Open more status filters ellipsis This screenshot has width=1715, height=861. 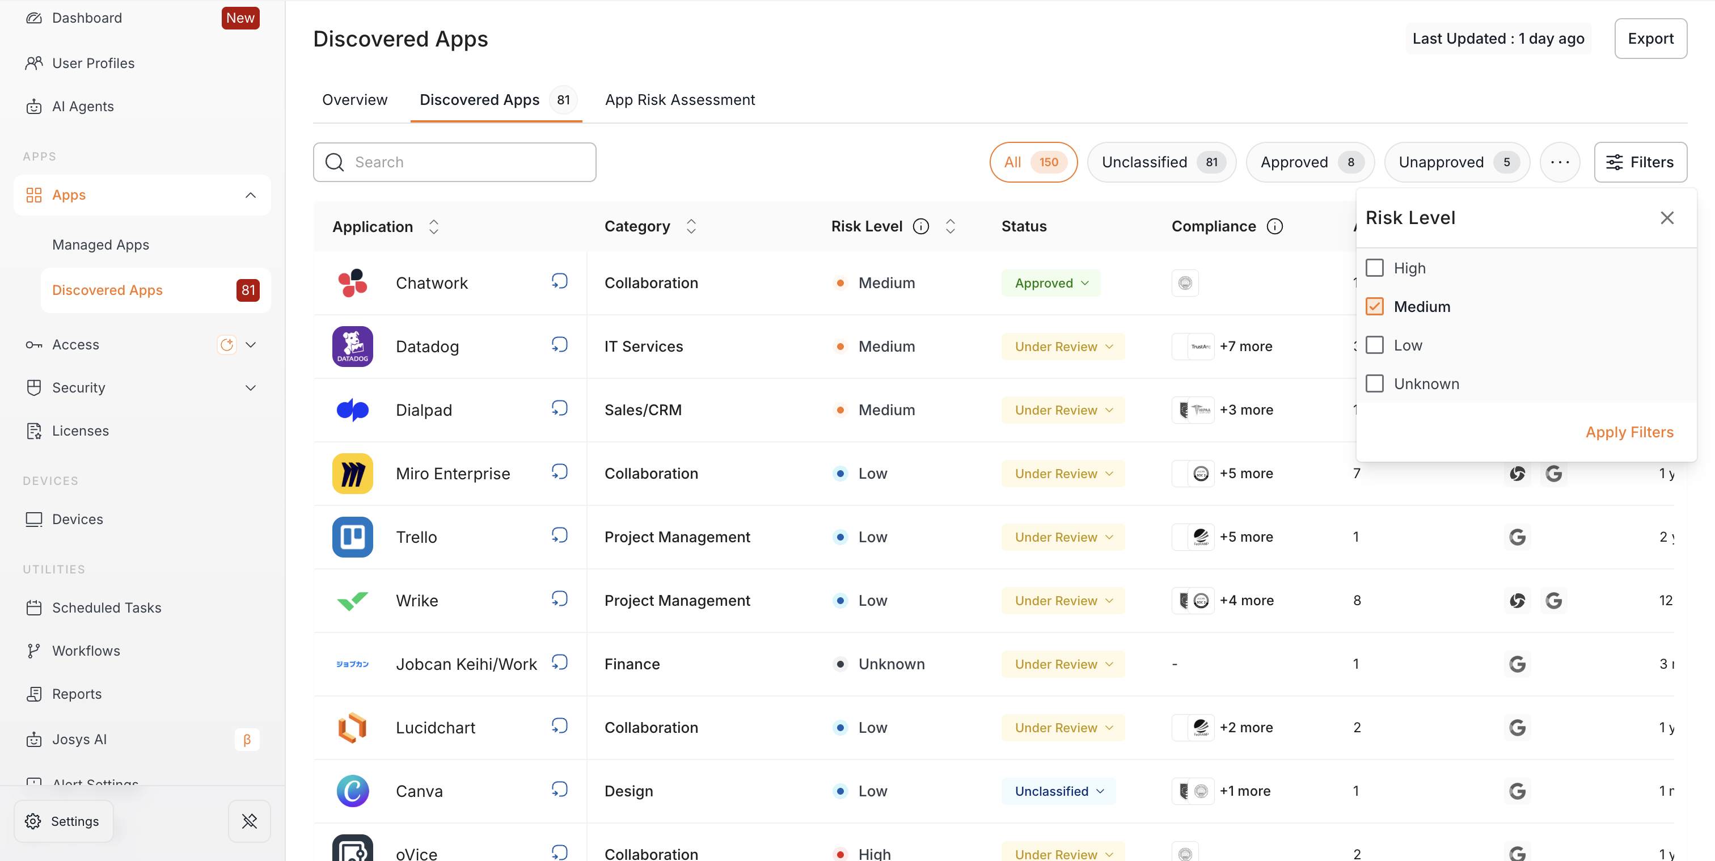(1560, 162)
